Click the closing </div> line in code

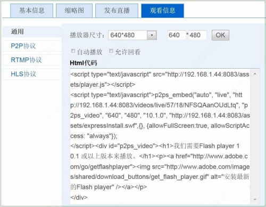(79, 197)
